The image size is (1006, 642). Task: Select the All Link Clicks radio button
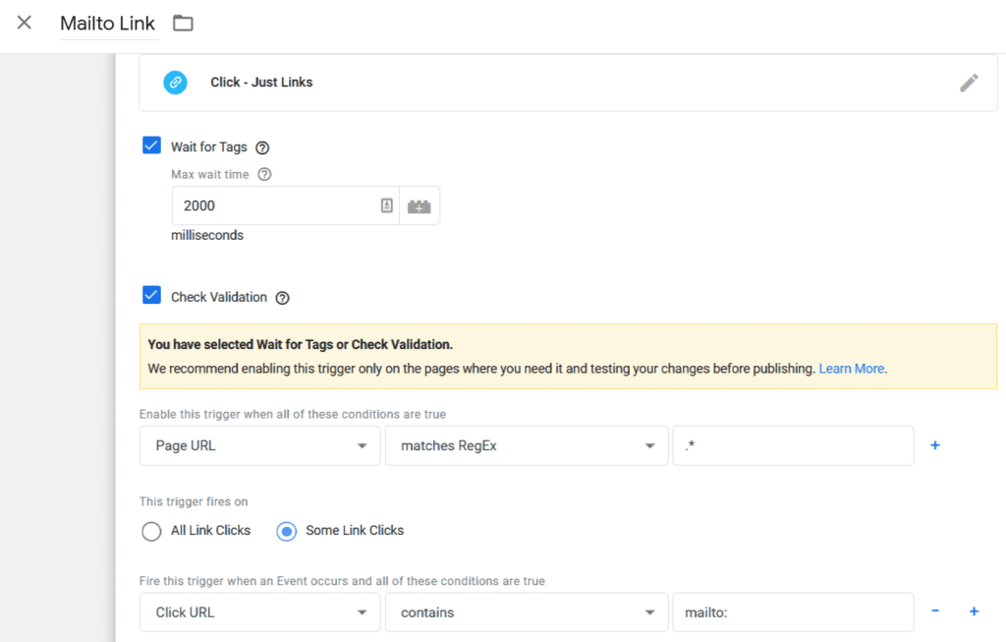(x=151, y=532)
